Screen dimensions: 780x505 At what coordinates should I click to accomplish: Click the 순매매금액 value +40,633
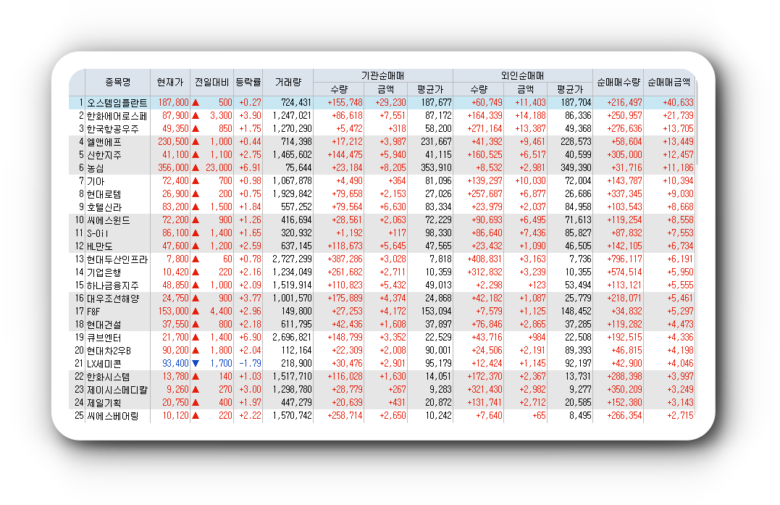(x=678, y=102)
